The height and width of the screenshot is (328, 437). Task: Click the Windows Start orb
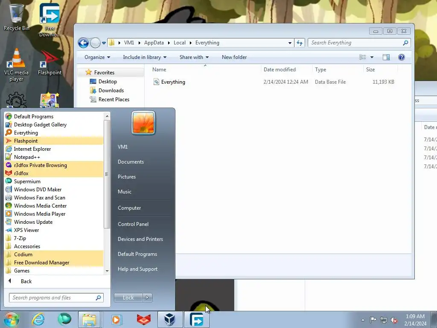coord(12,319)
